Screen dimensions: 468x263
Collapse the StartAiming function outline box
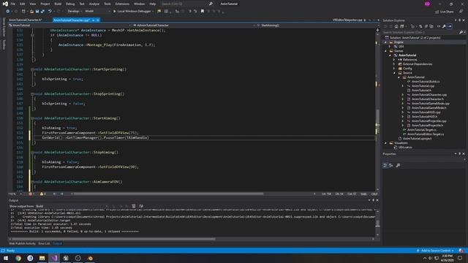32,118
